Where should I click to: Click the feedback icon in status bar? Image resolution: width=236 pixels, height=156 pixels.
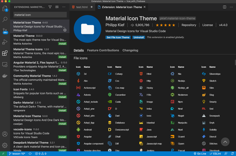[x=226, y=154]
